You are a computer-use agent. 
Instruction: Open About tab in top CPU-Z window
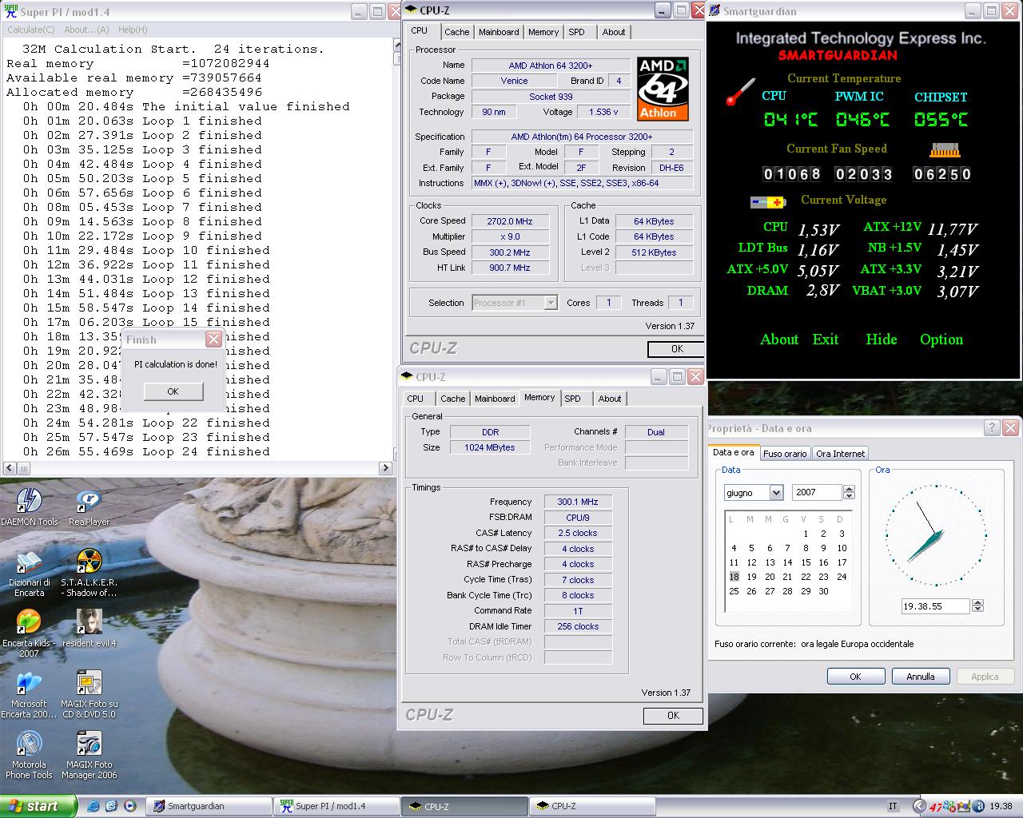tap(614, 32)
